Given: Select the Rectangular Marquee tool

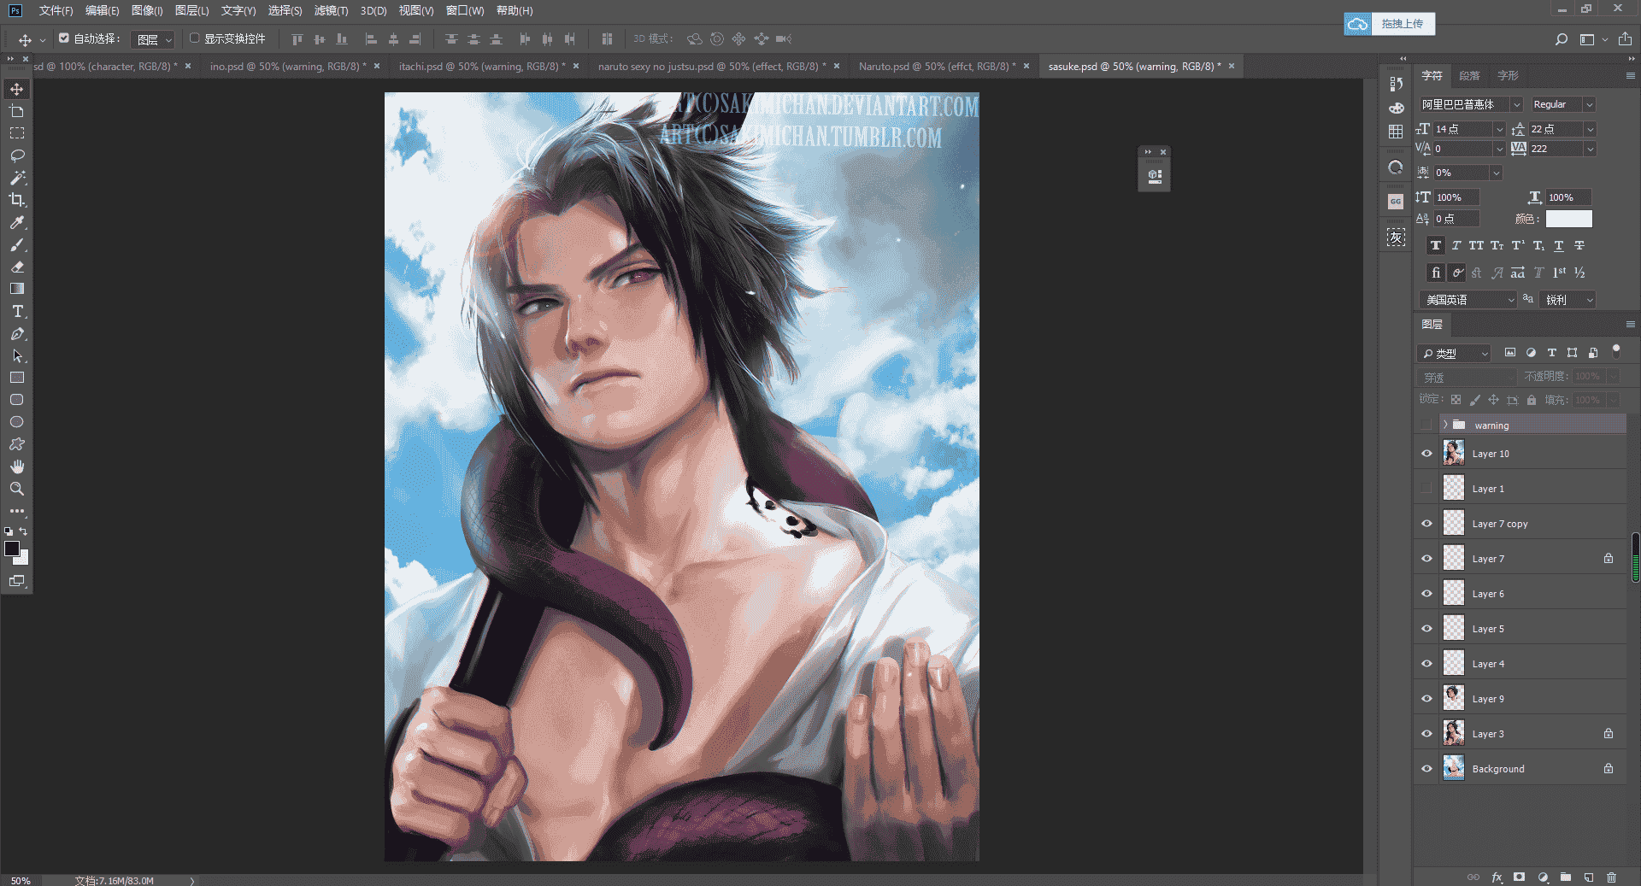Looking at the screenshot, I should [x=16, y=133].
